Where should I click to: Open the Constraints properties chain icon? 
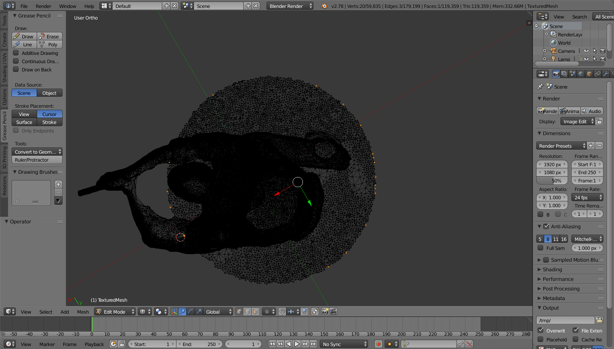pos(597,74)
